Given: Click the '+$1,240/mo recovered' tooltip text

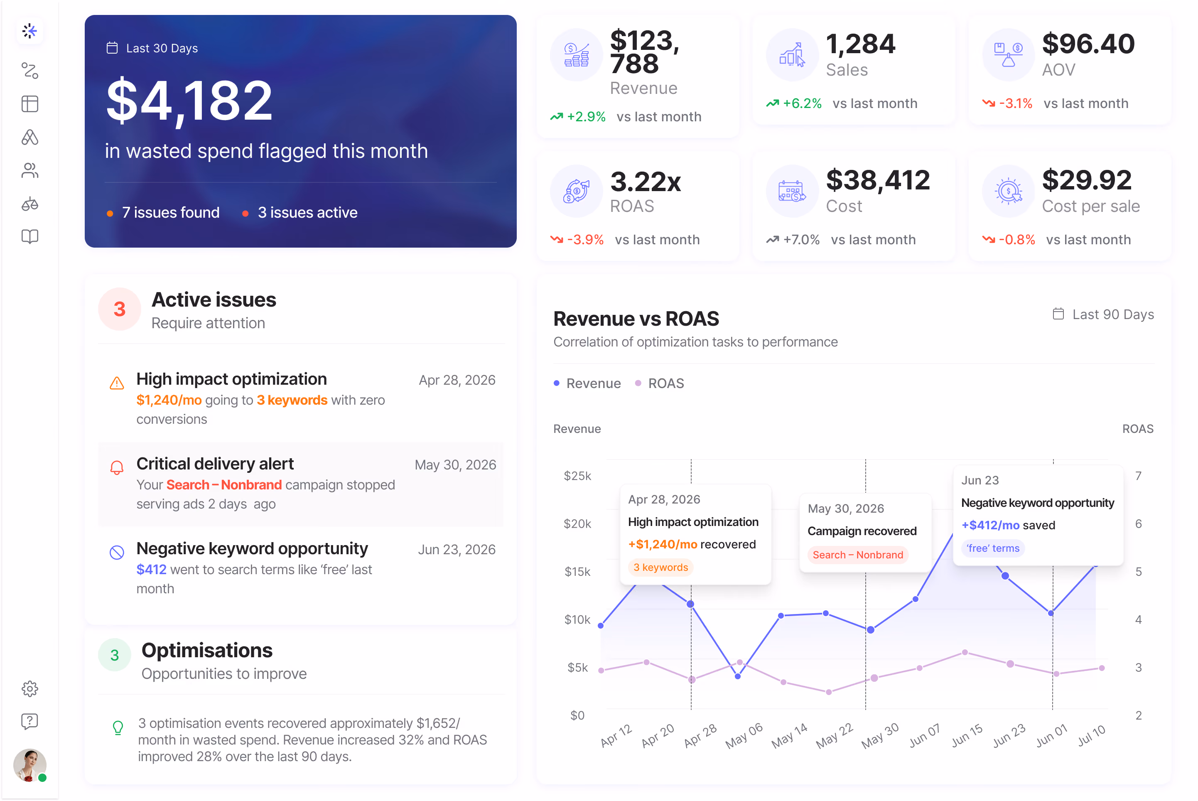Looking at the screenshot, I should tap(692, 545).
